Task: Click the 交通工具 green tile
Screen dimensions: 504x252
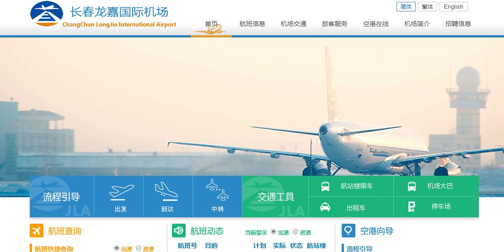Action: click(275, 196)
